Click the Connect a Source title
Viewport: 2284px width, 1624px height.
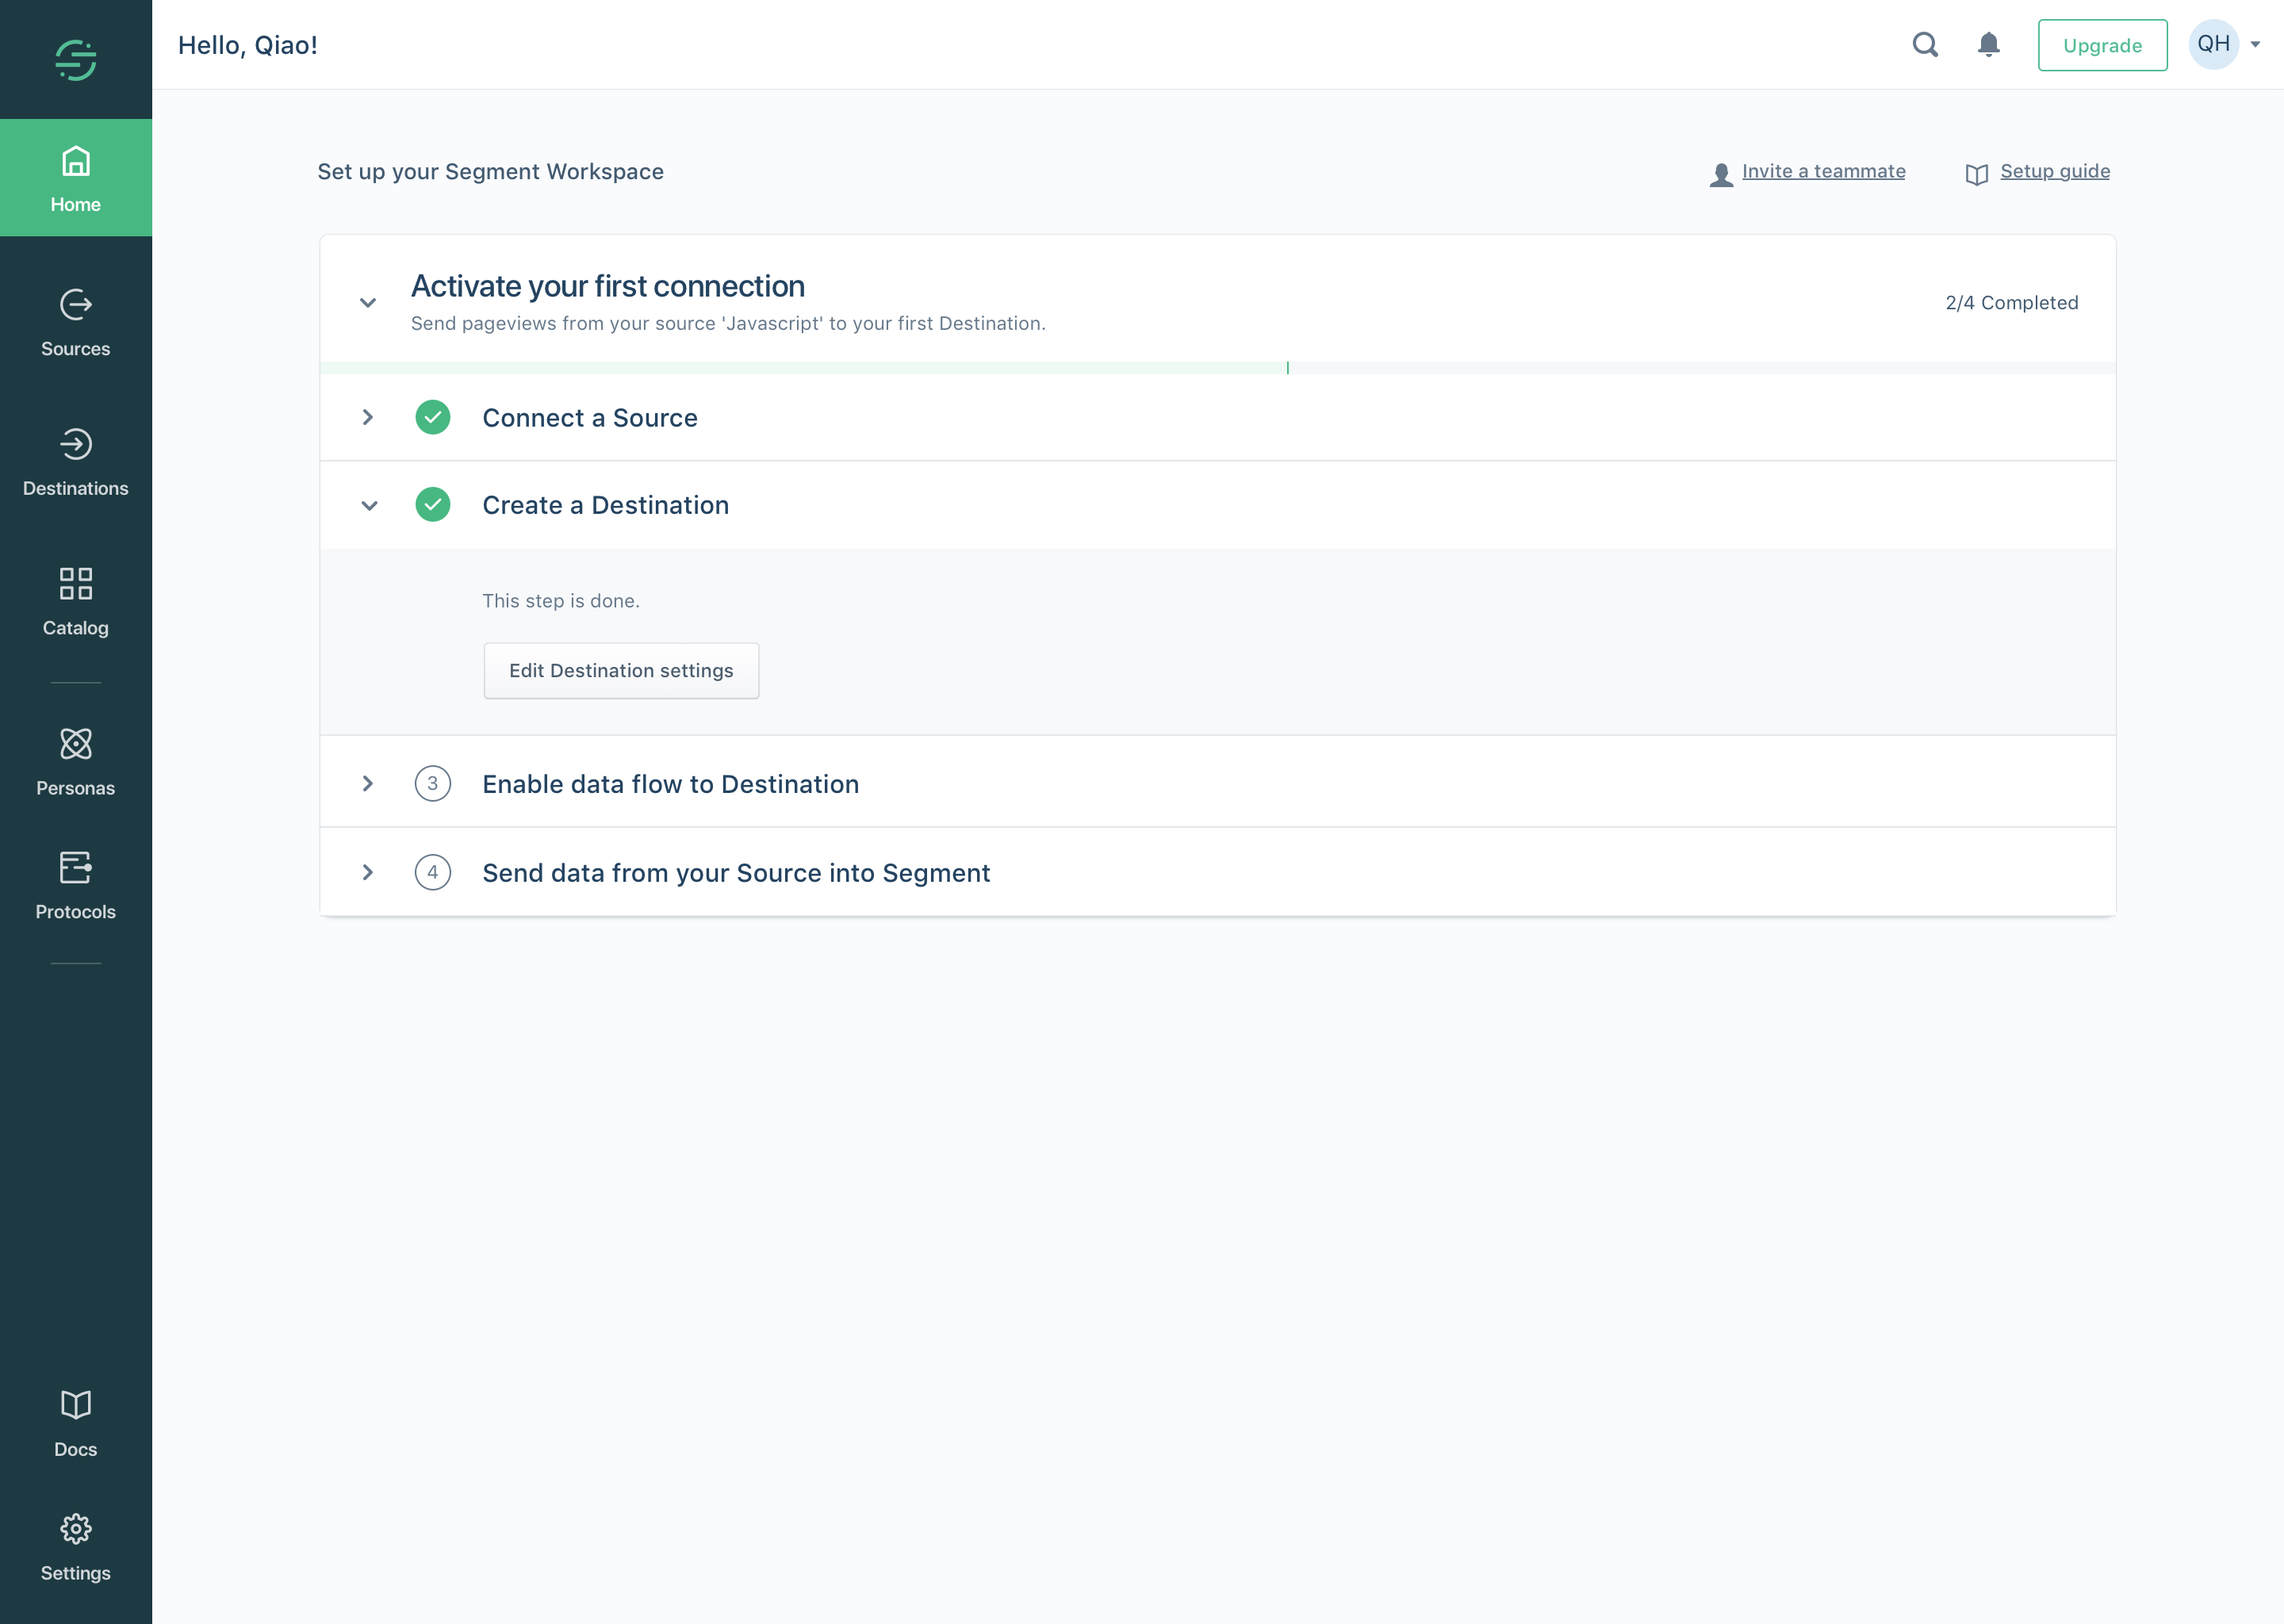[590, 418]
